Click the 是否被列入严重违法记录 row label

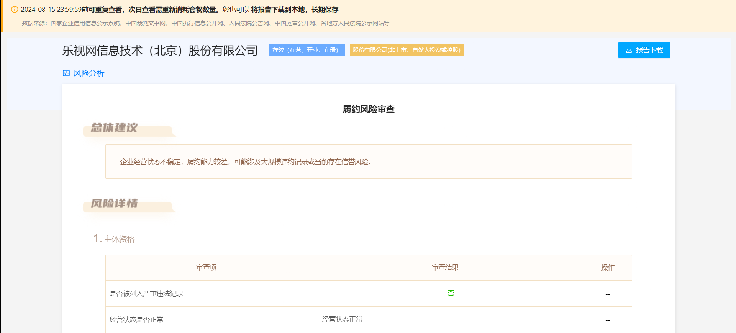tap(147, 294)
